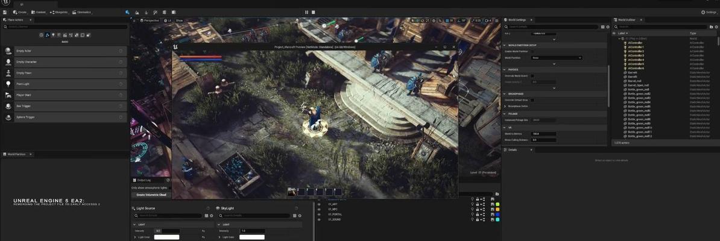Open the Blueprints menu in toolbar
Viewport: 720px width, 241px height.
(58, 12)
